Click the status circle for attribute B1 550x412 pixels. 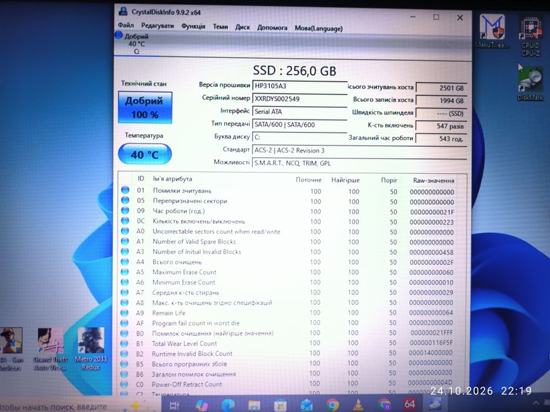coord(124,343)
